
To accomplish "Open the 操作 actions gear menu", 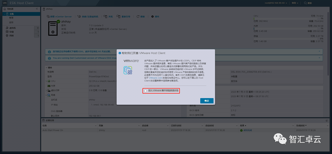I will [155, 16].
